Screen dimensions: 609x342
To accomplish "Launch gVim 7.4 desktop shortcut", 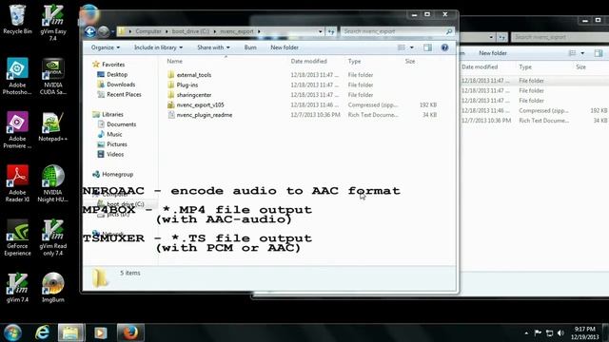I will point(17,288).
